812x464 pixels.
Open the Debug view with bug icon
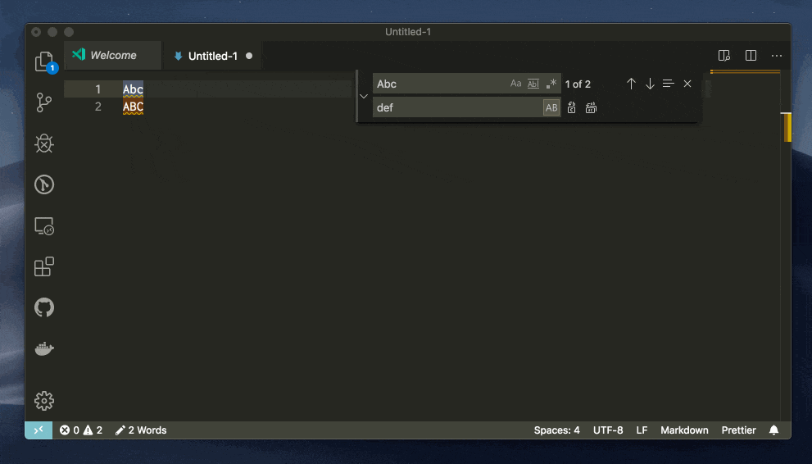click(x=44, y=143)
